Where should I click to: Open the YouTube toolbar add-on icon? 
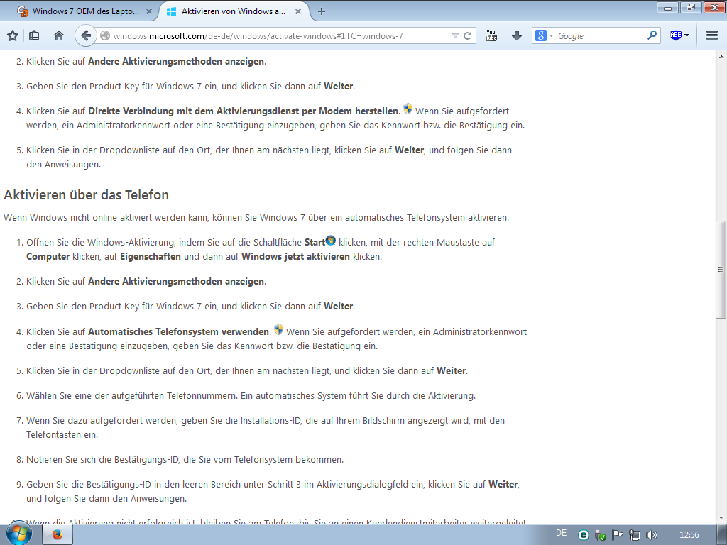[x=491, y=35]
